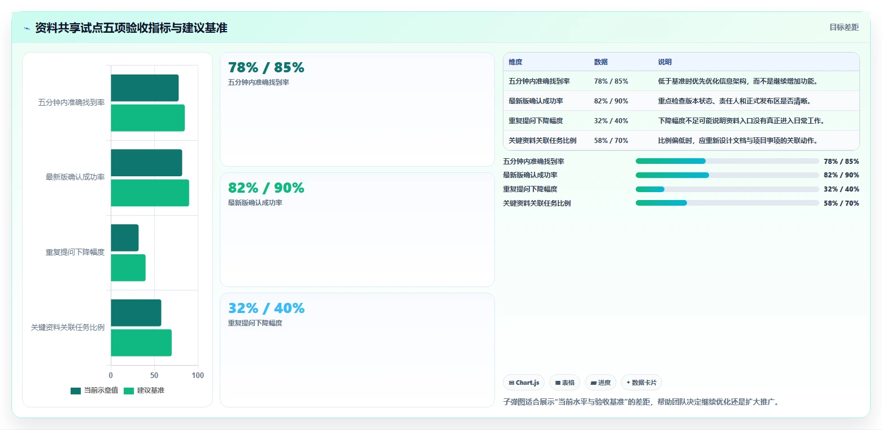
Task: Select the 数据卡片 tag chip
Action: pyautogui.click(x=641, y=383)
